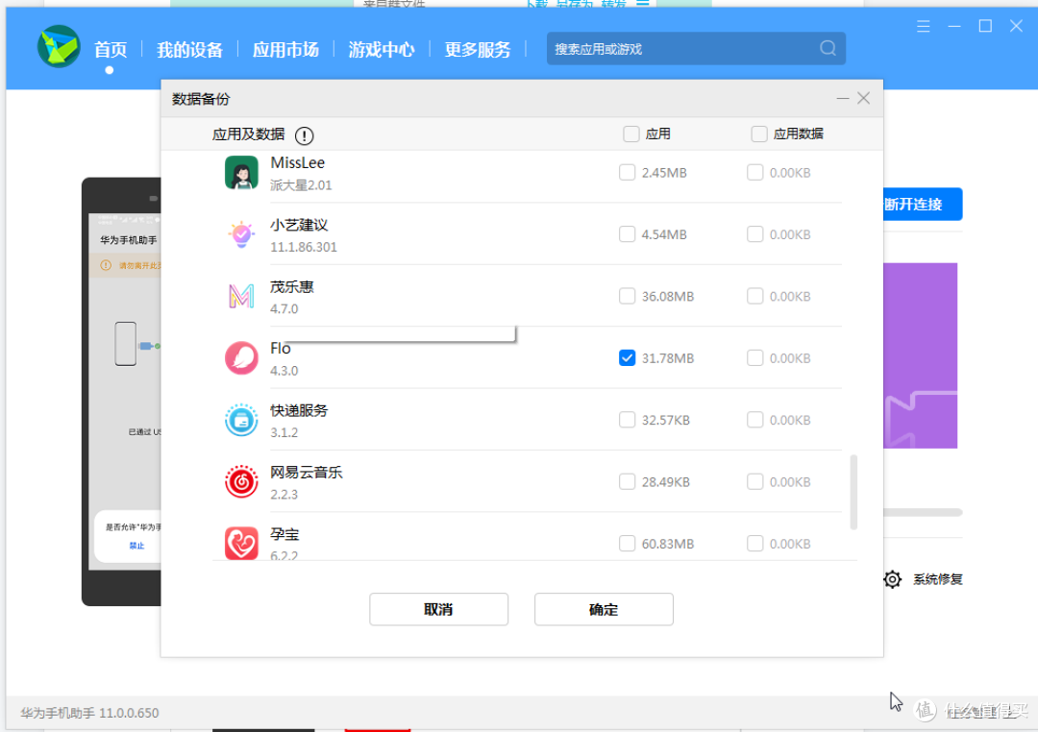Check 孕宝 app checkbox 60.83MB
Viewport: 1038px width, 732px height.
click(627, 544)
